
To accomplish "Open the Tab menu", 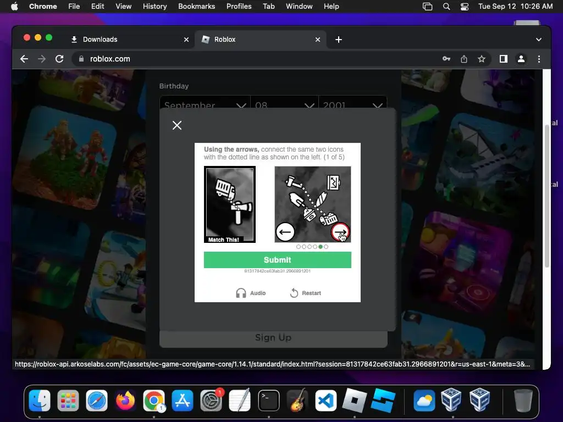I will click(x=268, y=6).
